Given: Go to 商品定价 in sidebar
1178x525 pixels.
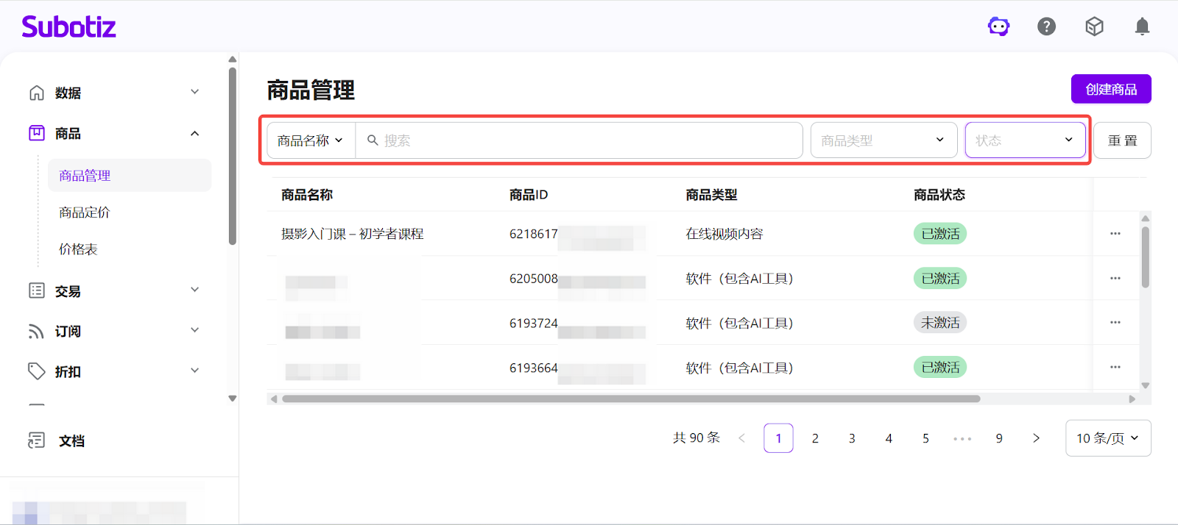Looking at the screenshot, I should click(85, 213).
